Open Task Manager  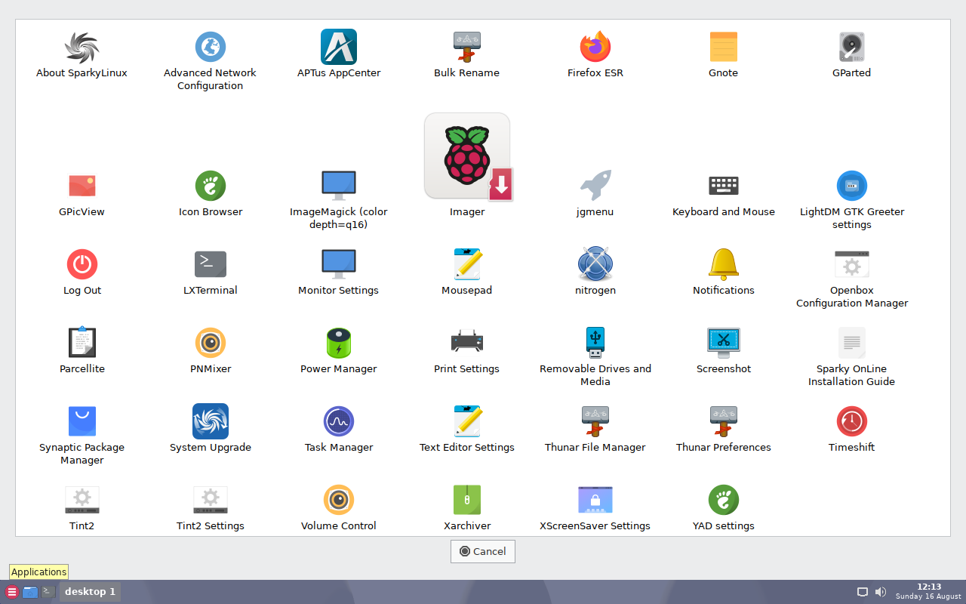339,421
